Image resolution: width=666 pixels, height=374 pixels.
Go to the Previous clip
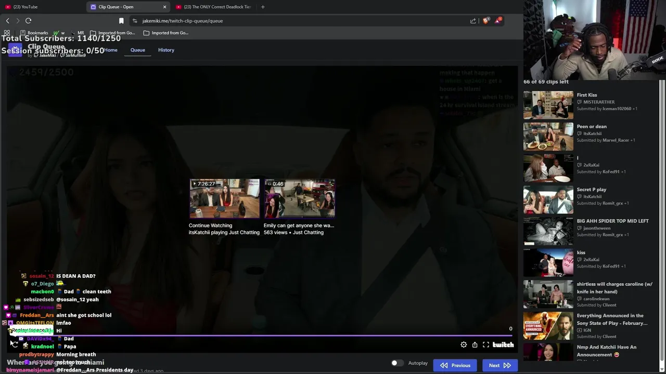click(x=455, y=365)
